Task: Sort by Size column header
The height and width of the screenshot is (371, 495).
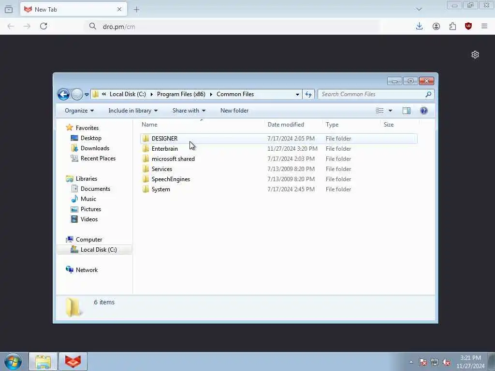Action: pyautogui.click(x=400, y=124)
